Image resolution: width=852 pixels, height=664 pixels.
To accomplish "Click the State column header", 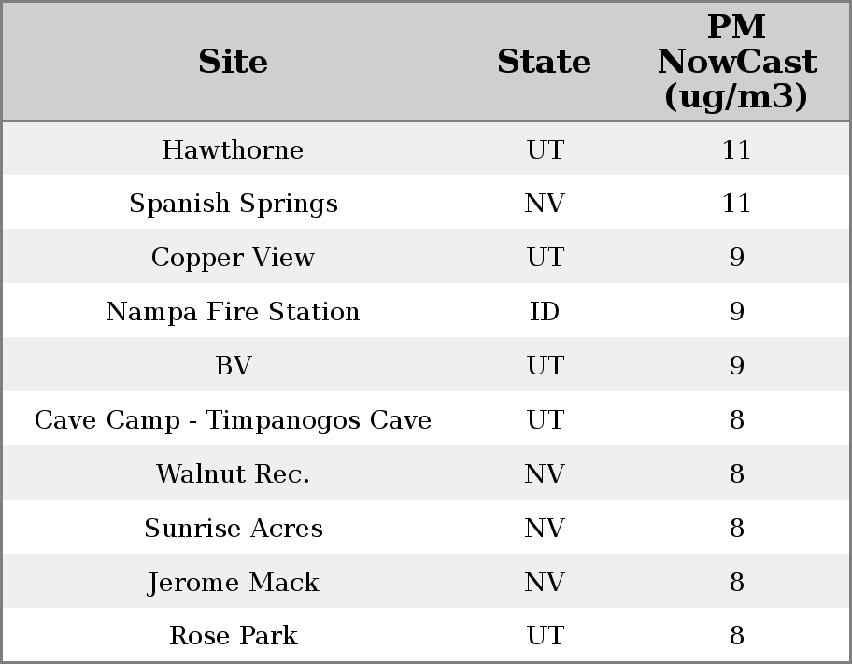I will point(544,62).
